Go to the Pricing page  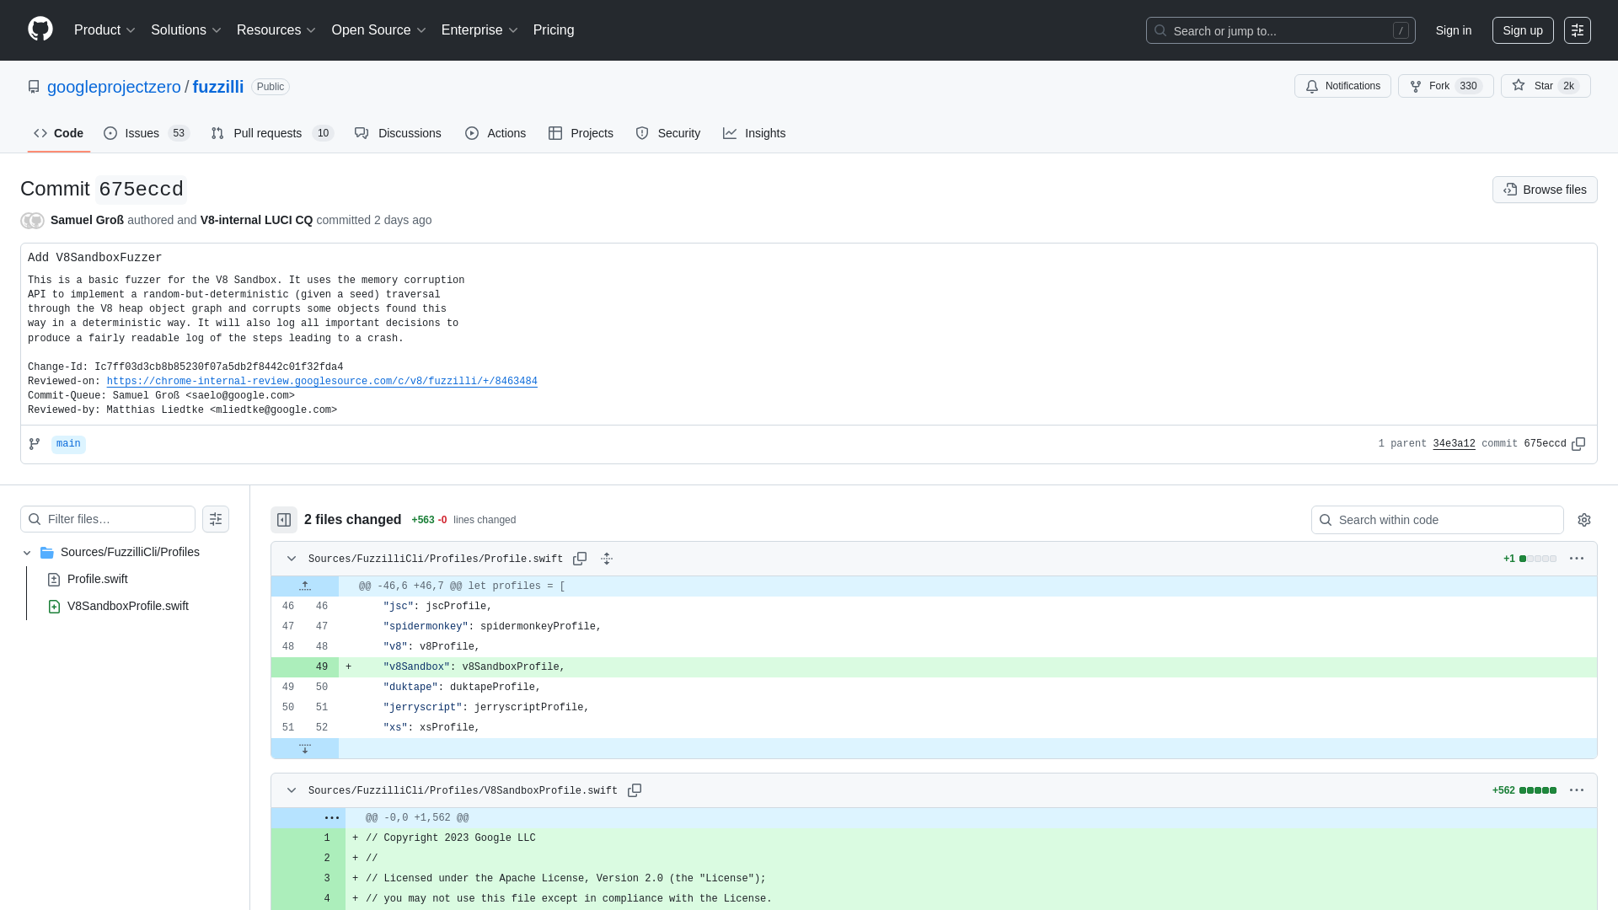554,30
